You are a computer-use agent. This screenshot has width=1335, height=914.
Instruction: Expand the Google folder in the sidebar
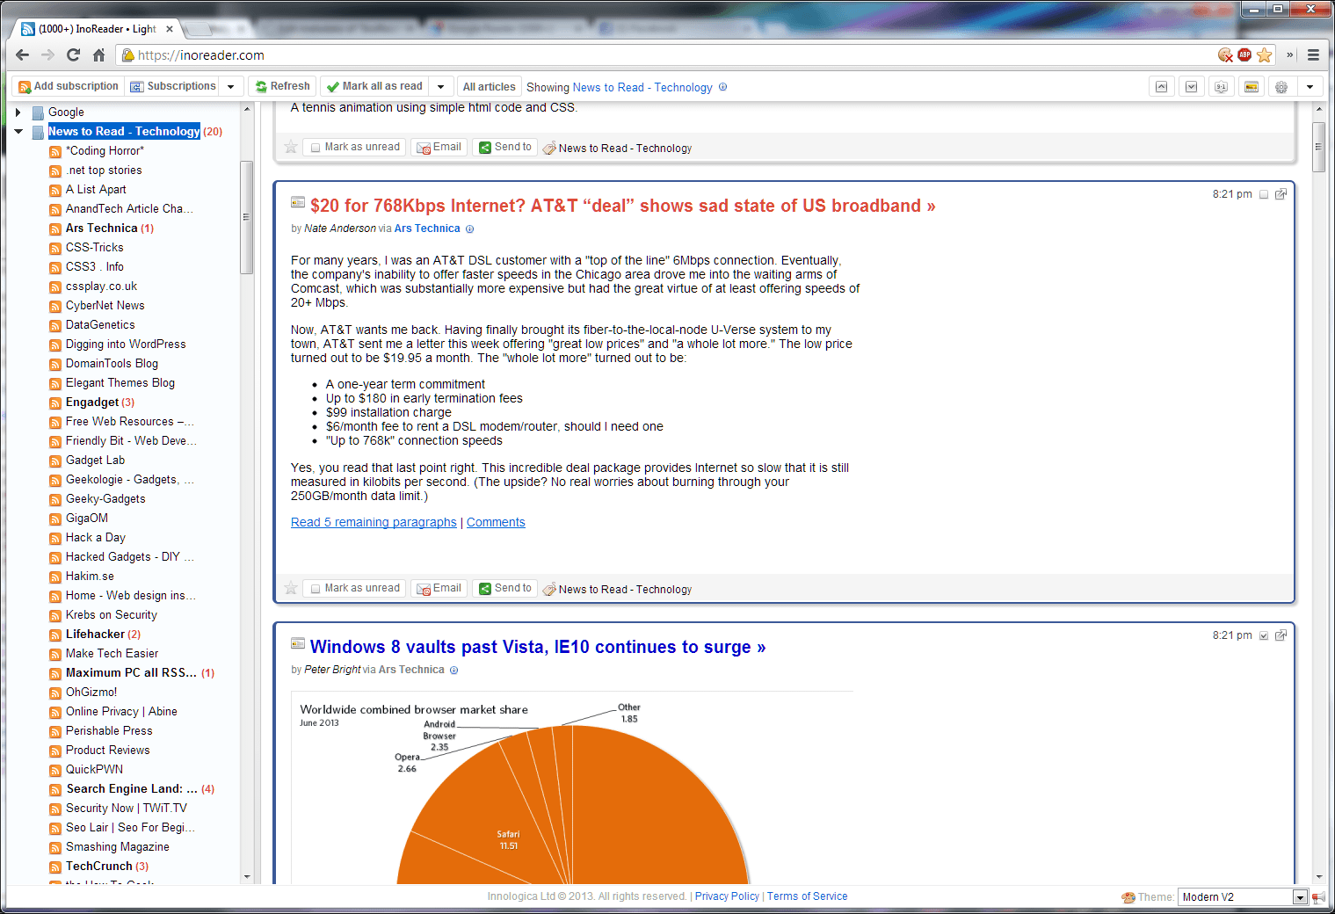18,112
